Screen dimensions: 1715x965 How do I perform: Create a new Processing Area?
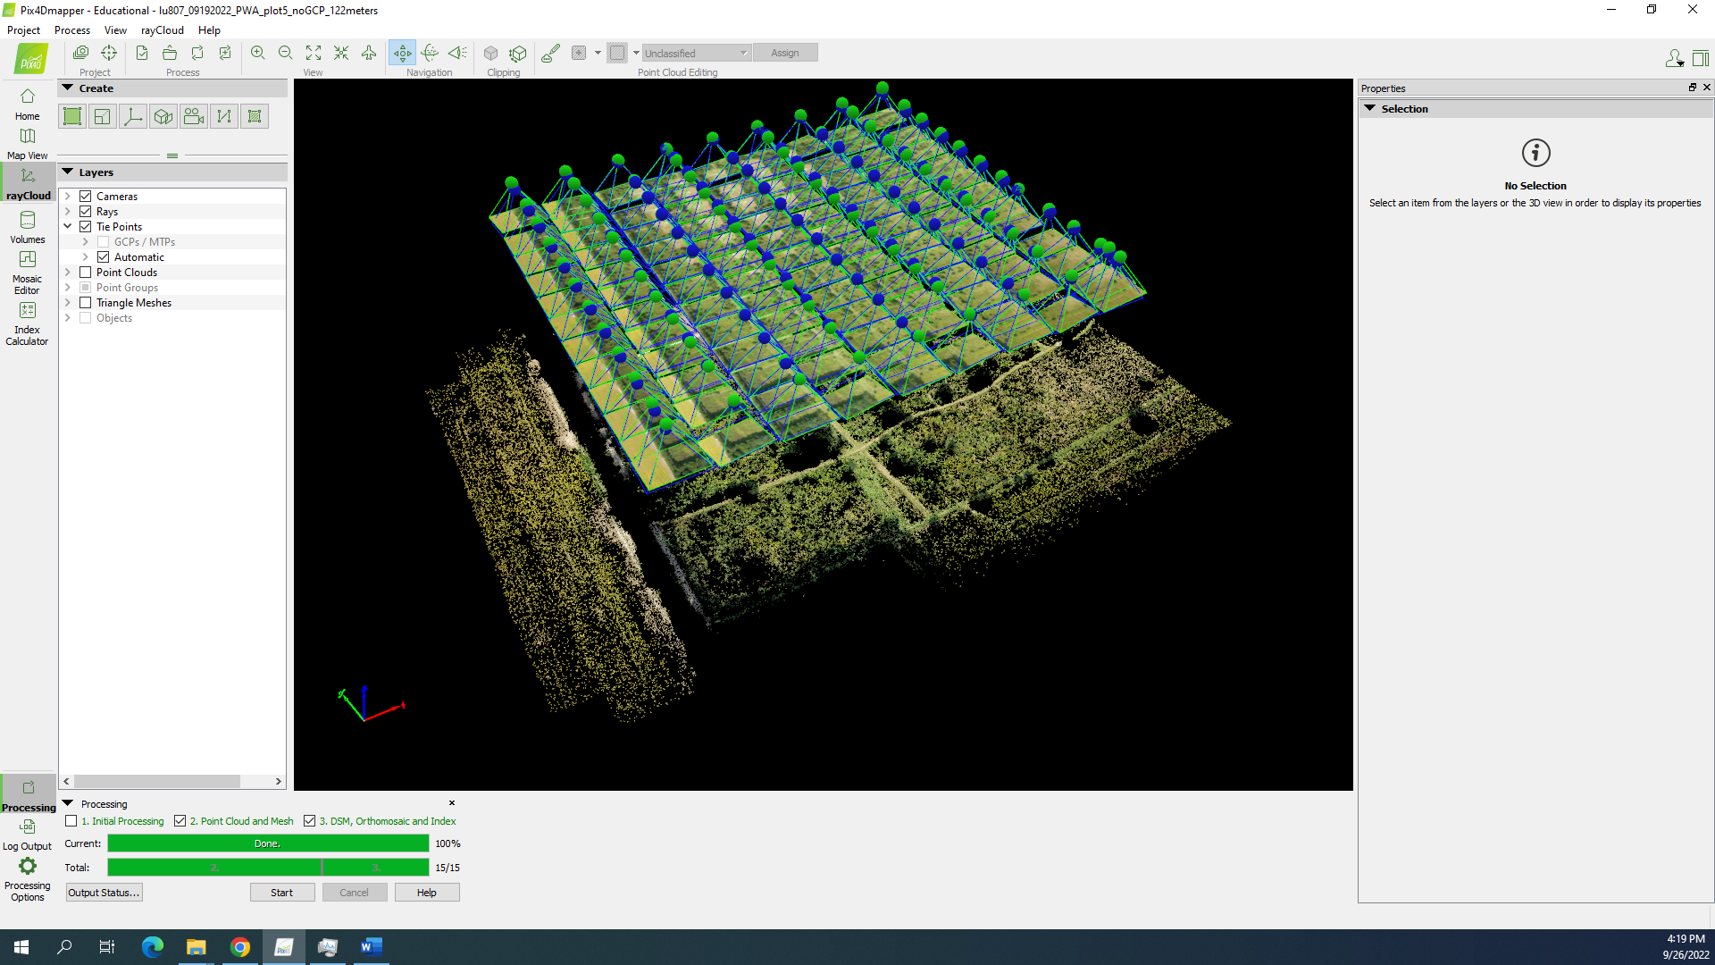pos(72,116)
